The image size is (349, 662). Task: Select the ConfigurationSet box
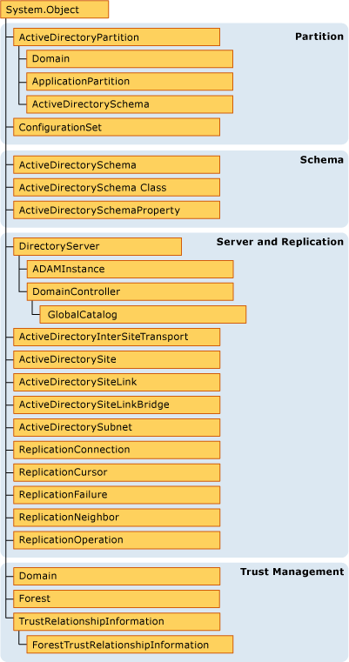click(117, 127)
